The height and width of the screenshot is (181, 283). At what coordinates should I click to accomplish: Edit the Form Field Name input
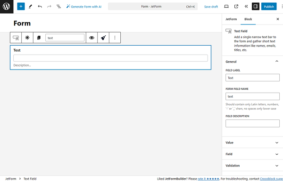[252, 96]
